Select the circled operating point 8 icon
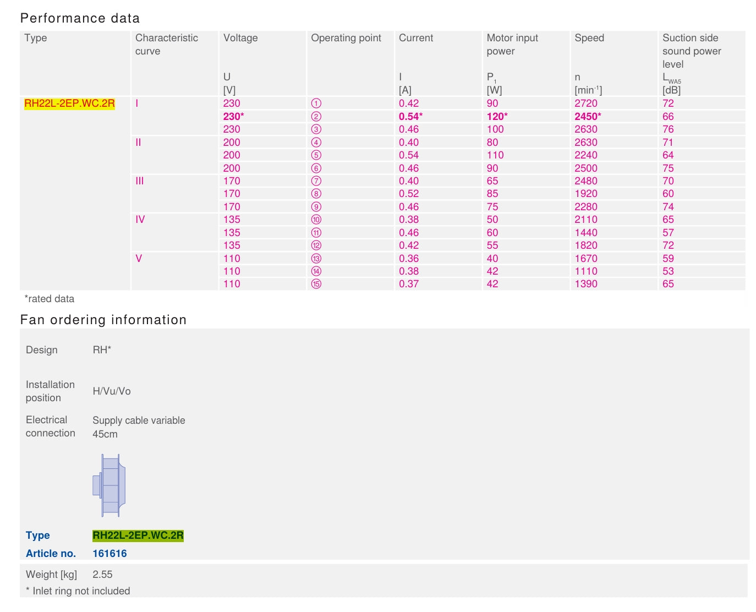The height and width of the screenshot is (612, 756). [x=316, y=194]
